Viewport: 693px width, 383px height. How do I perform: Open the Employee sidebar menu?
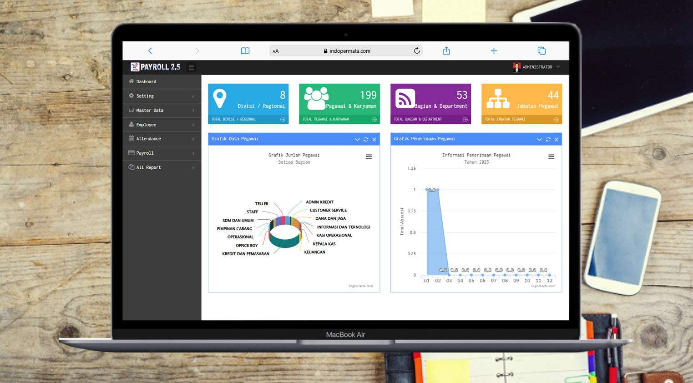(162, 125)
